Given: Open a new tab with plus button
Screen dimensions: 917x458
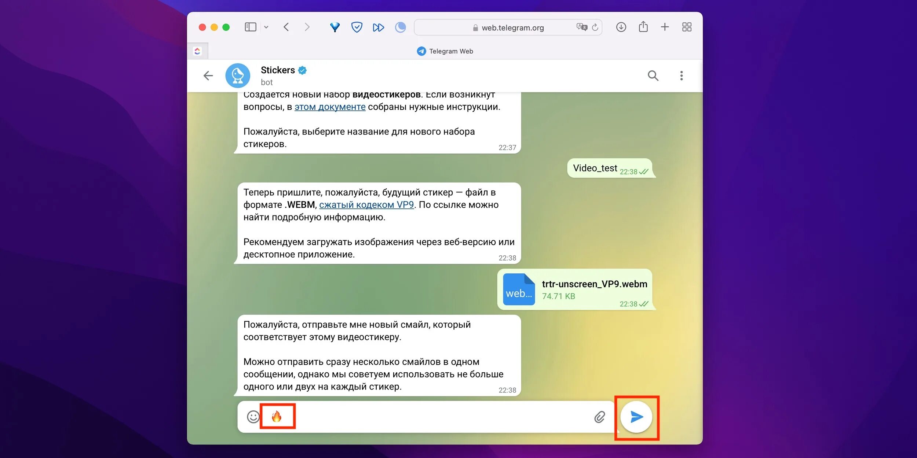Looking at the screenshot, I should point(665,27).
